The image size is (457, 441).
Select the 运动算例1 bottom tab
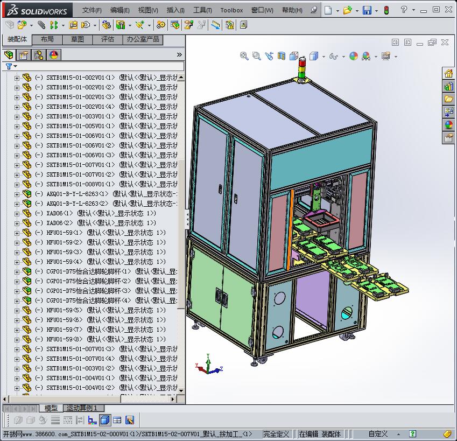click(81, 408)
